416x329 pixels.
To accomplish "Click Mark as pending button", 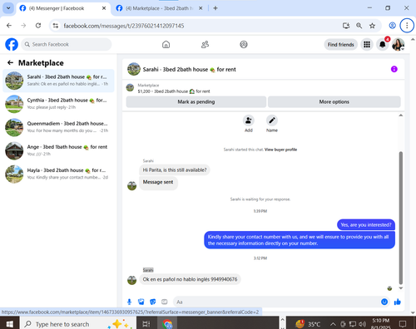I will tap(196, 101).
